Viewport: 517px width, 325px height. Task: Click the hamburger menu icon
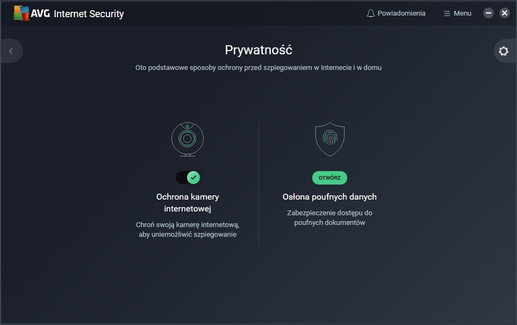click(447, 13)
